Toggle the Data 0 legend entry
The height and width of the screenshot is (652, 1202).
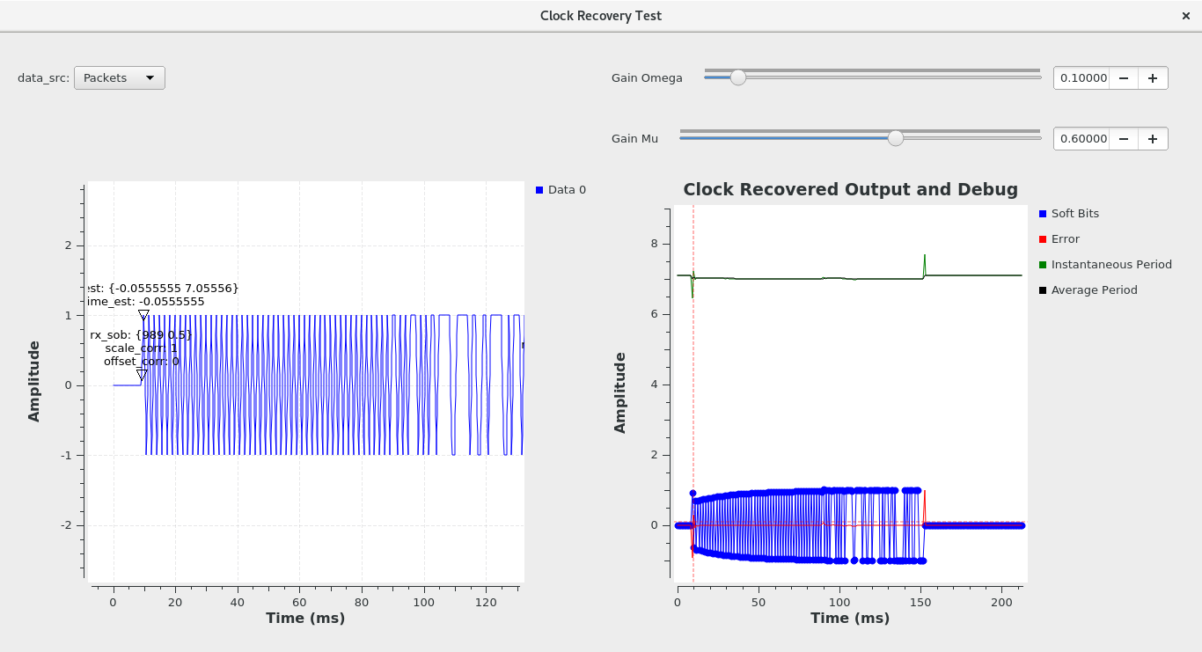point(561,190)
